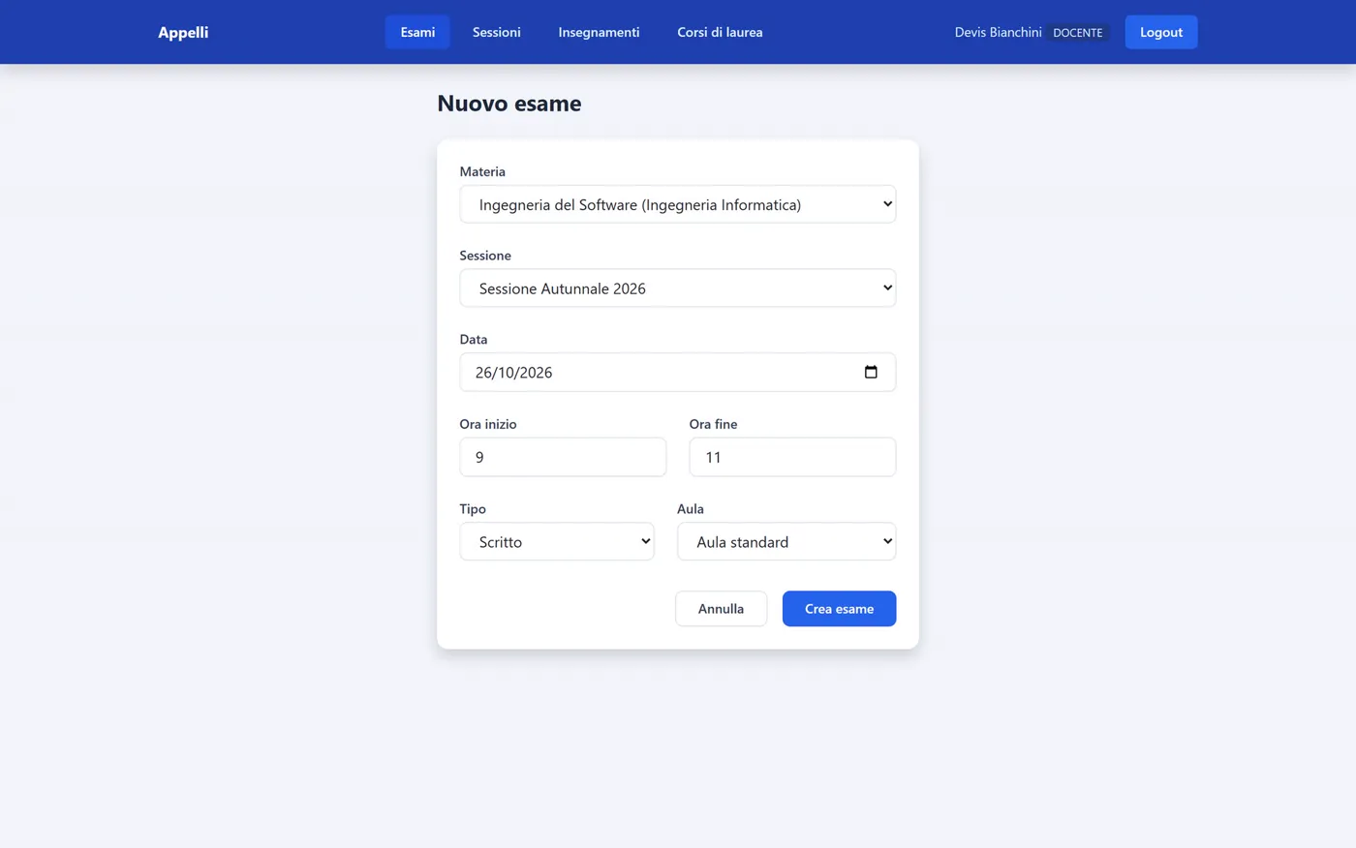The width and height of the screenshot is (1356, 848).
Task: Click the Tipo field label
Action: pos(473,509)
